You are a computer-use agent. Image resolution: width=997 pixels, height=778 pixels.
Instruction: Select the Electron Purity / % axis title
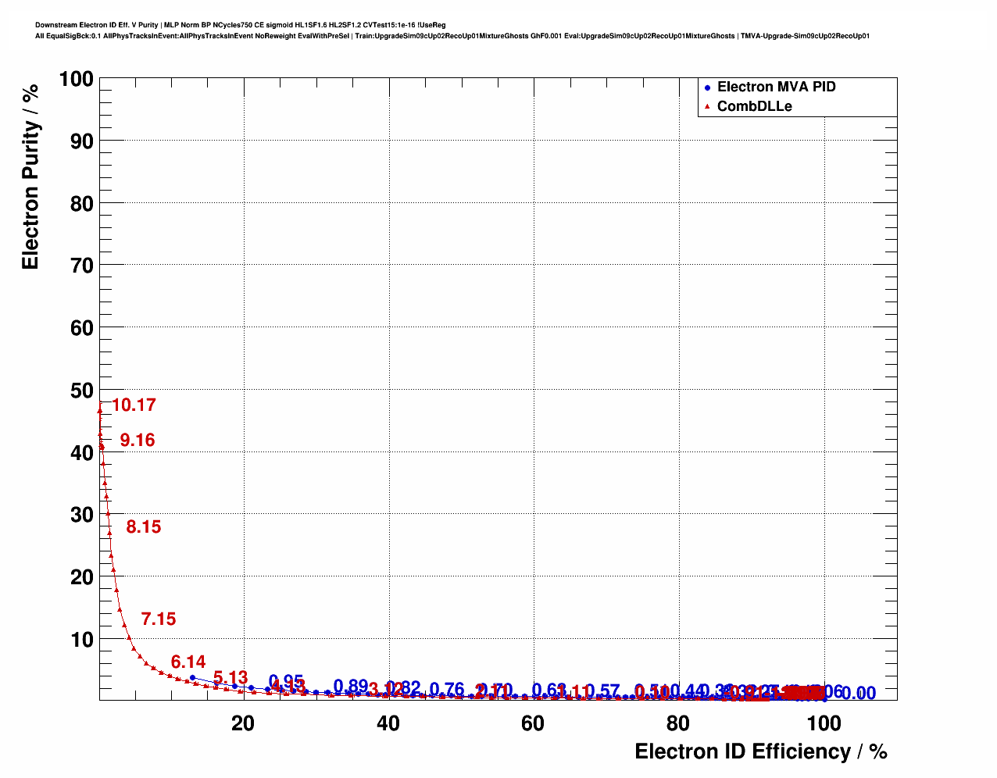30,177
